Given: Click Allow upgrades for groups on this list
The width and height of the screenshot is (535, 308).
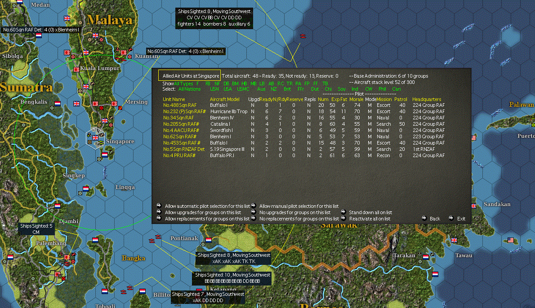Looking at the screenshot, I should point(203,212).
